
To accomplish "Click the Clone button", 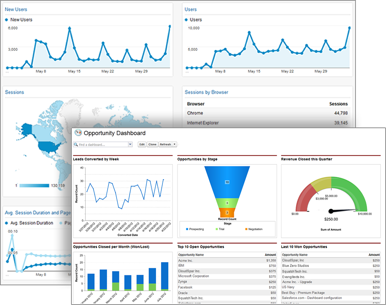I will point(152,144).
